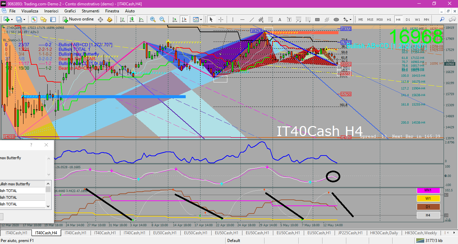Open the chart Templates icon
Viewport: 458px width, 244px height.
click(x=195, y=19)
